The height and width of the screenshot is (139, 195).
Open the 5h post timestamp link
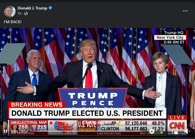click(20, 13)
